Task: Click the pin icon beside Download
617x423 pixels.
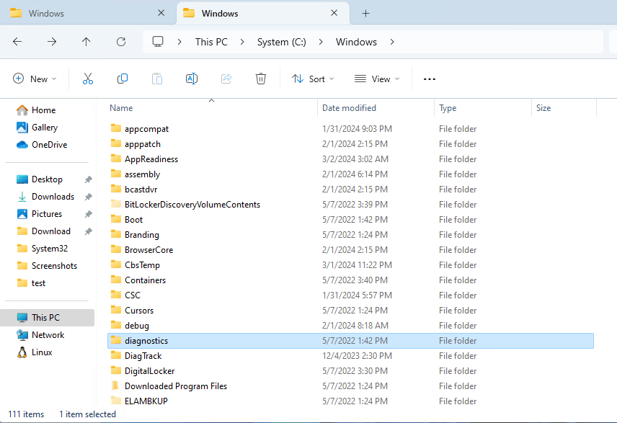Action: click(x=88, y=231)
